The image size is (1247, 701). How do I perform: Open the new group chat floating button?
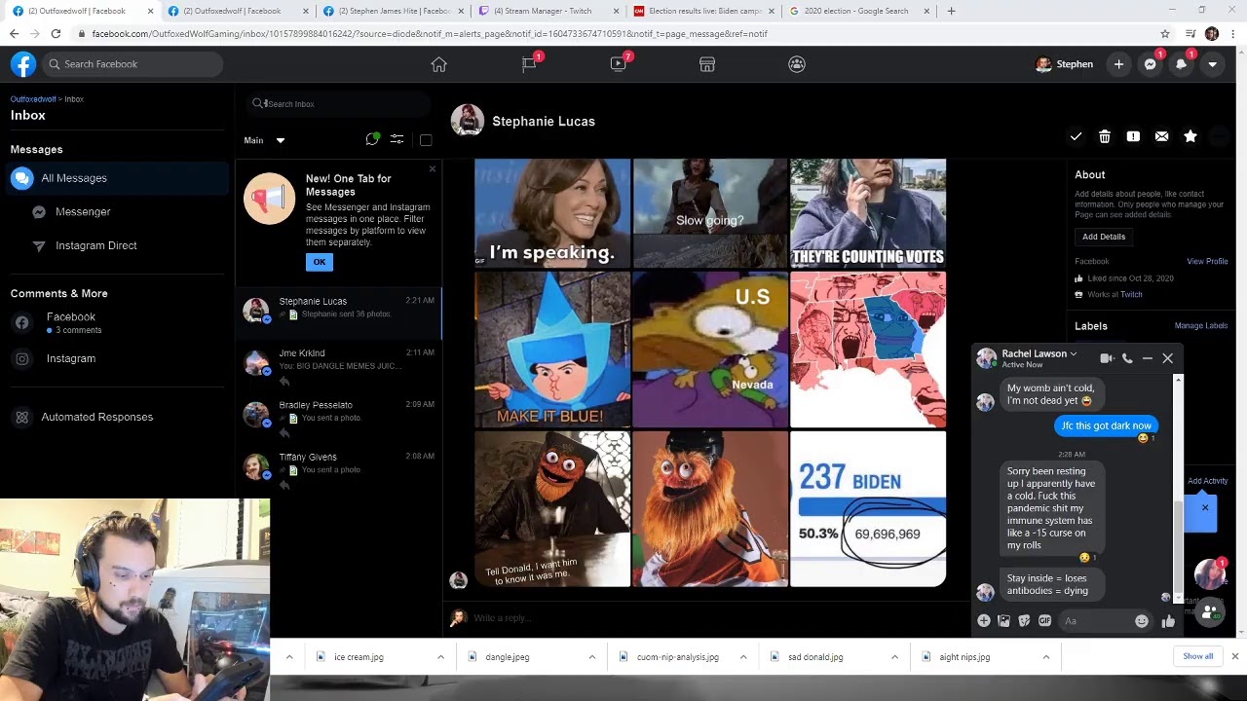click(1209, 612)
